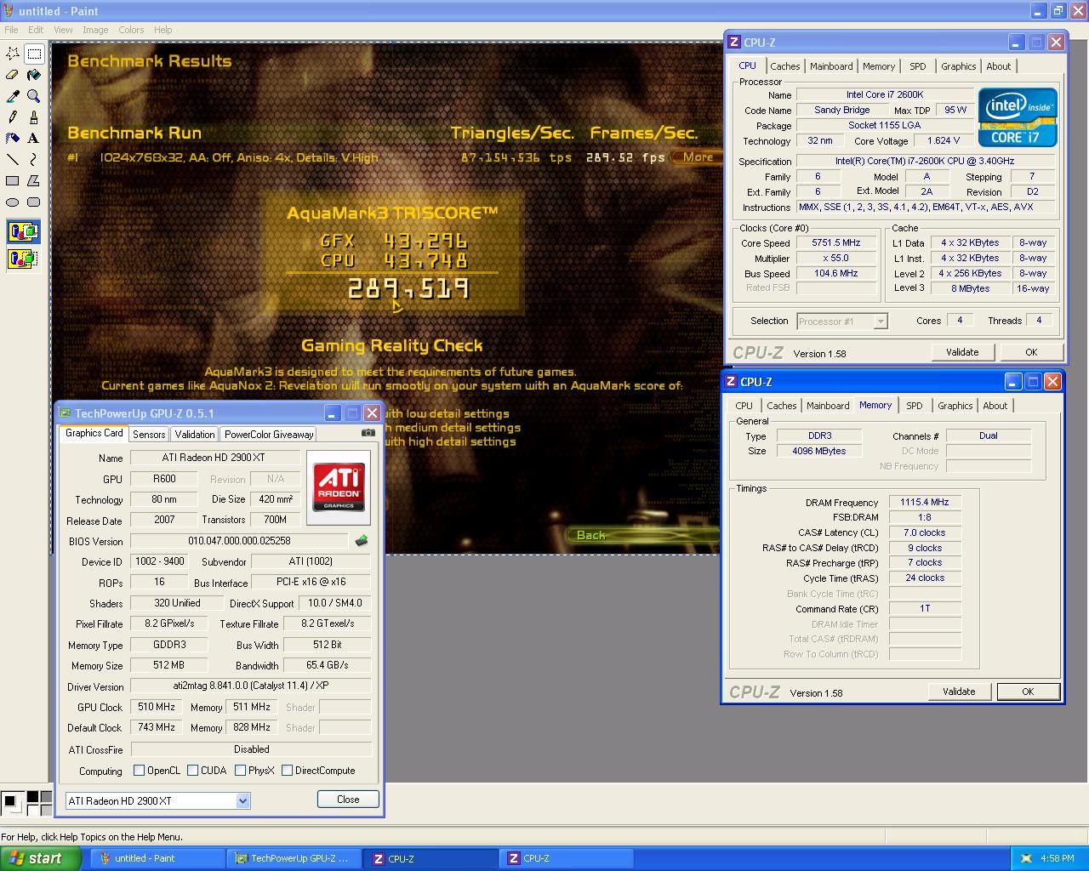The image size is (1089, 871).
Task: Activate the Magnifier tool in Paint
Action: coord(34,96)
